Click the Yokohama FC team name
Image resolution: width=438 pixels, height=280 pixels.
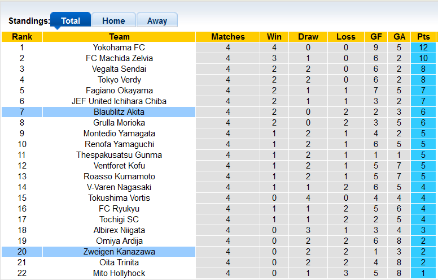click(x=119, y=48)
